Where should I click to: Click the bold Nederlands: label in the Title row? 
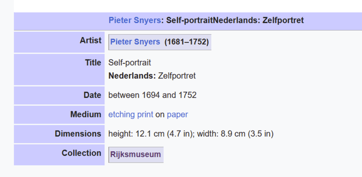click(132, 76)
